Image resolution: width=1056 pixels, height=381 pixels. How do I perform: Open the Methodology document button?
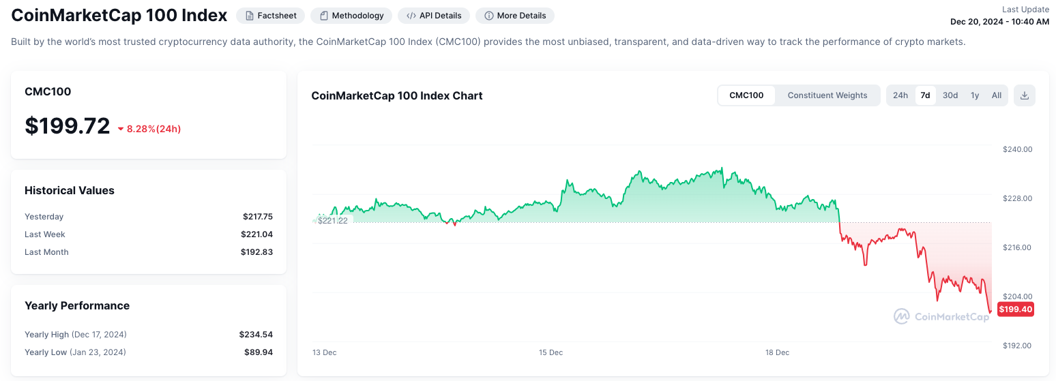(x=351, y=15)
